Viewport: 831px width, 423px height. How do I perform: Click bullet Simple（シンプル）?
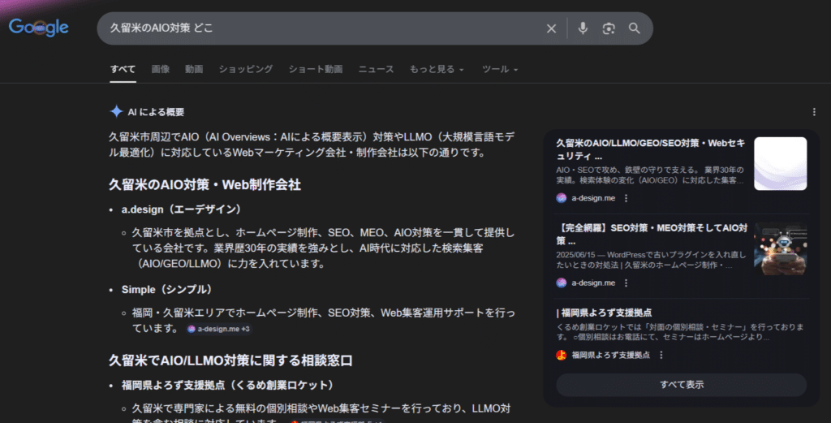(x=169, y=289)
